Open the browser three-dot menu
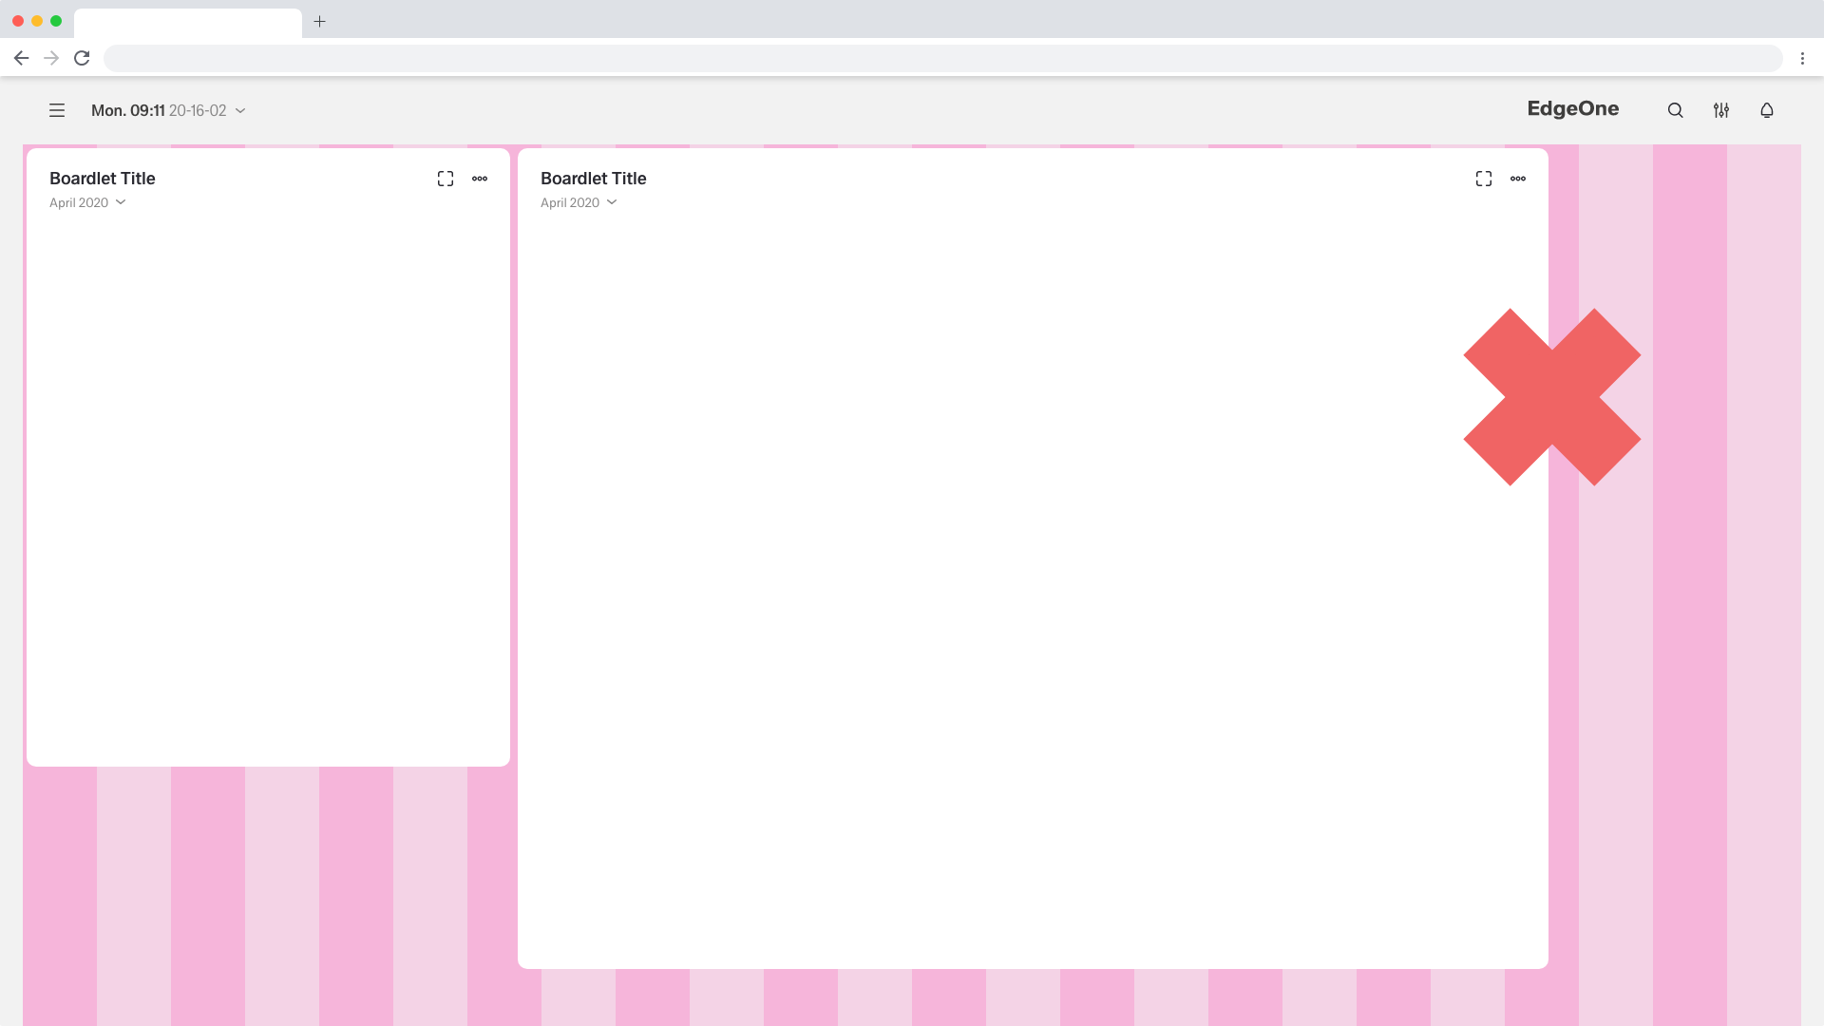The image size is (1824, 1026). click(x=1802, y=58)
